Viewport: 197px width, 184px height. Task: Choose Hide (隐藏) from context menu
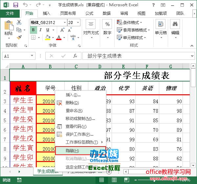coord(81,150)
